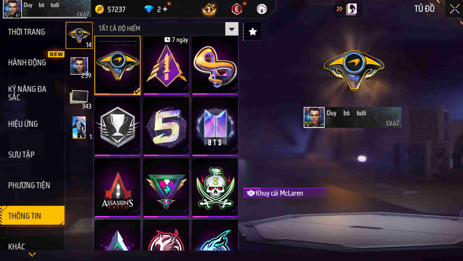Expand the Tất cả độ hiếm rarity filter
The width and height of the screenshot is (463, 261).
point(167,29)
